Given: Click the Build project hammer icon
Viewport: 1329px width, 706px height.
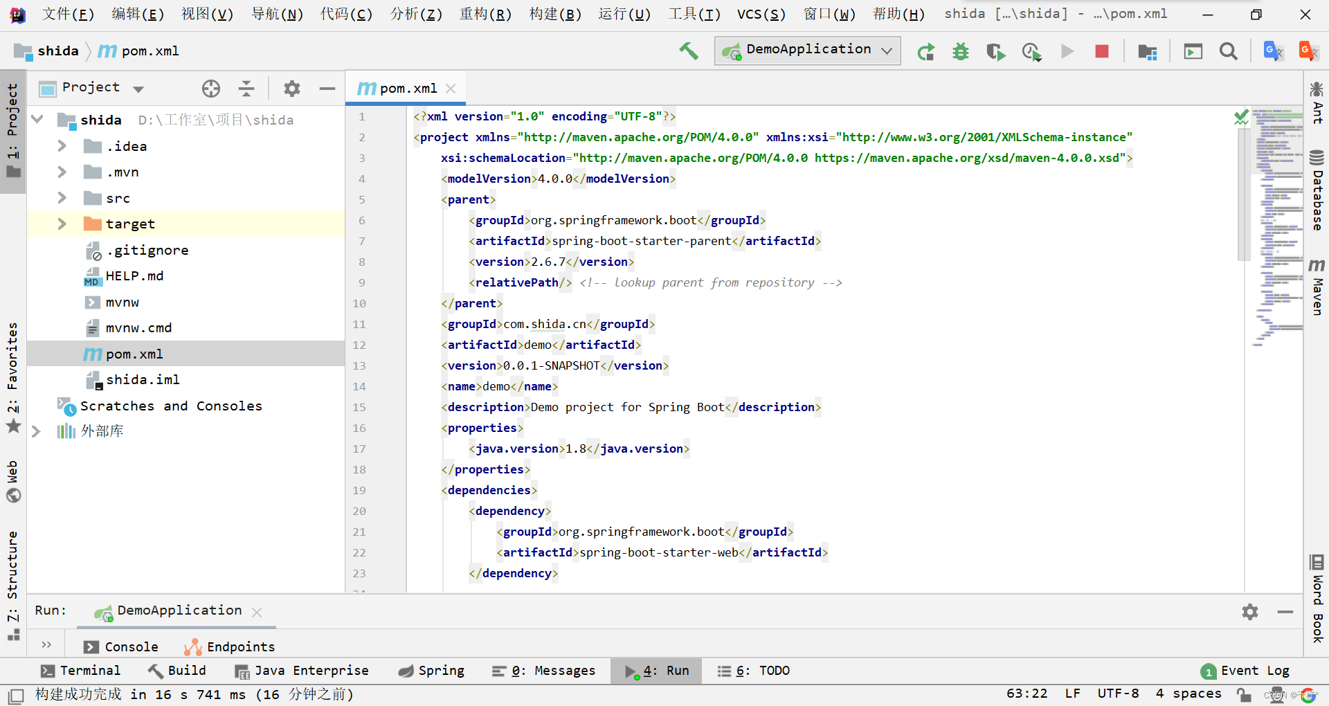Looking at the screenshot, I should click(x=688, y=51).
